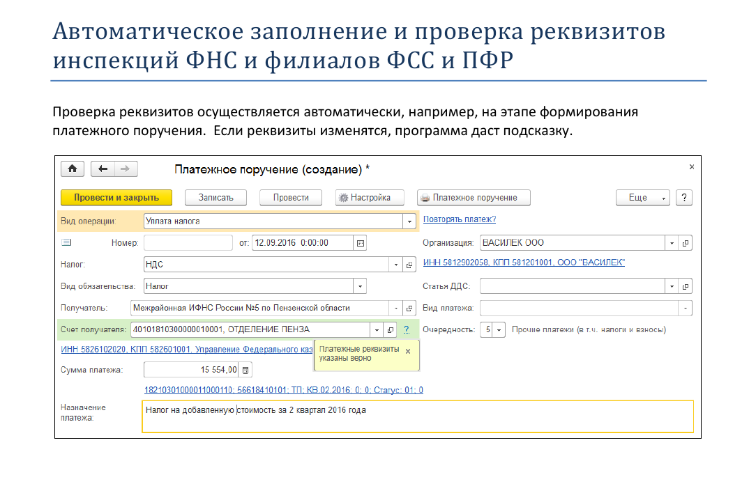Click the Вид операции field Уплата налога

point(273,221)
